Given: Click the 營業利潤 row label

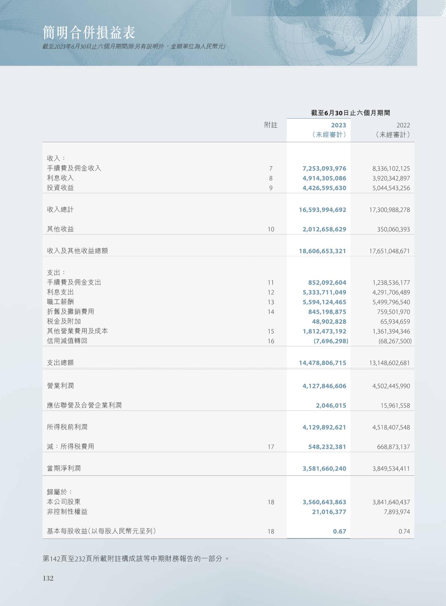Looking at the screenshot, I should pos(60,386).
